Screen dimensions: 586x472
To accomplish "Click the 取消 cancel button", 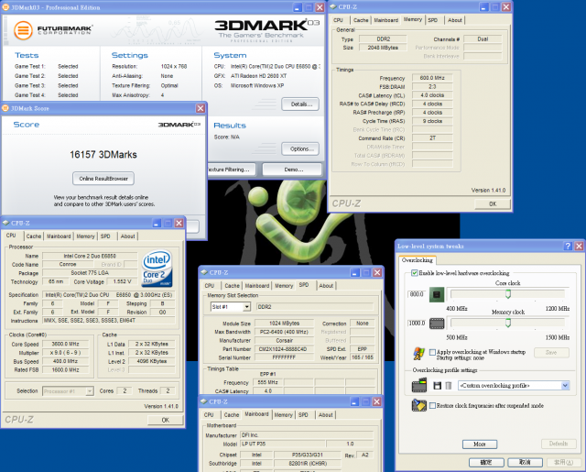I will click(x=525, y=462).
